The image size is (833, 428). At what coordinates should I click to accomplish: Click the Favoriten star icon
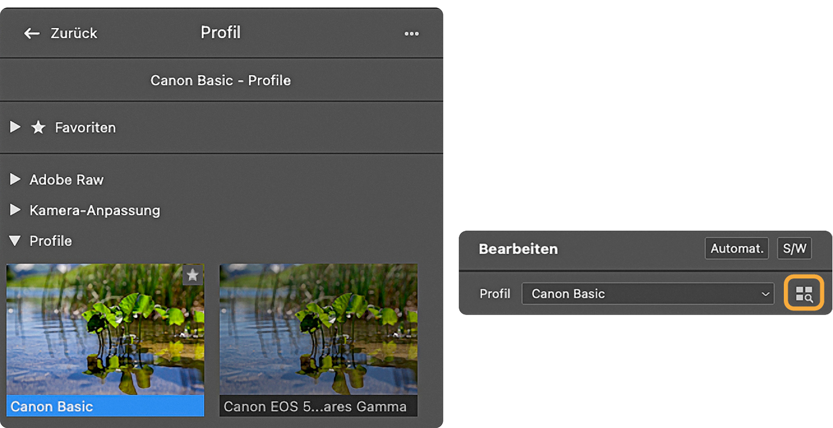[x=38, y=127]
